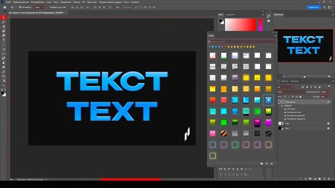Screen dimensions: 335x188
Task: Open the layer blending mode dropdown
Action: [291, 92]
